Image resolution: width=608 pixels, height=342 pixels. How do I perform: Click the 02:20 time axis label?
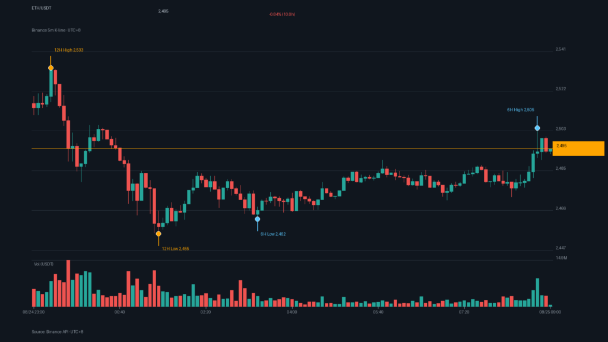pyautogui.click(x=206, y=312)
